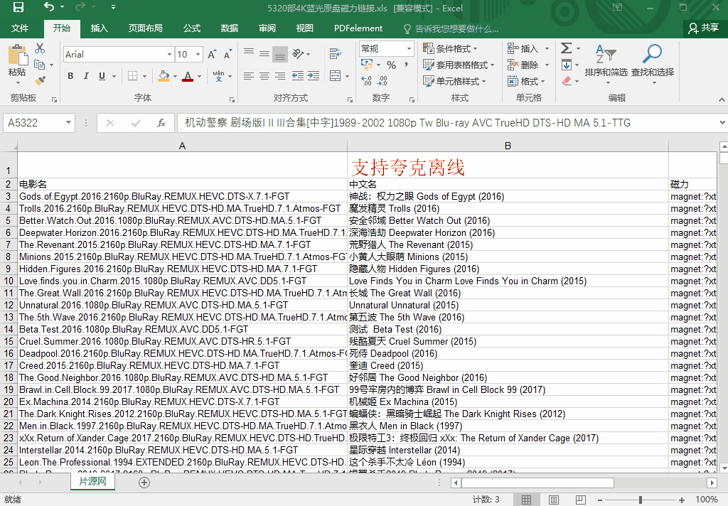728x506 pixels.
Task: Click the Format Painter brush icon
Action: tap(40, 81)
